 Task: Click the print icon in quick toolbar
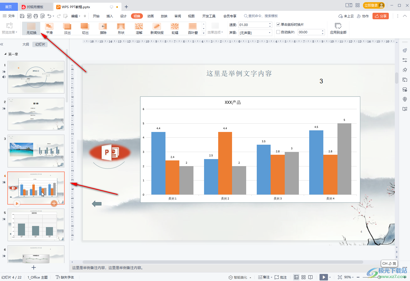pos(36,16)
